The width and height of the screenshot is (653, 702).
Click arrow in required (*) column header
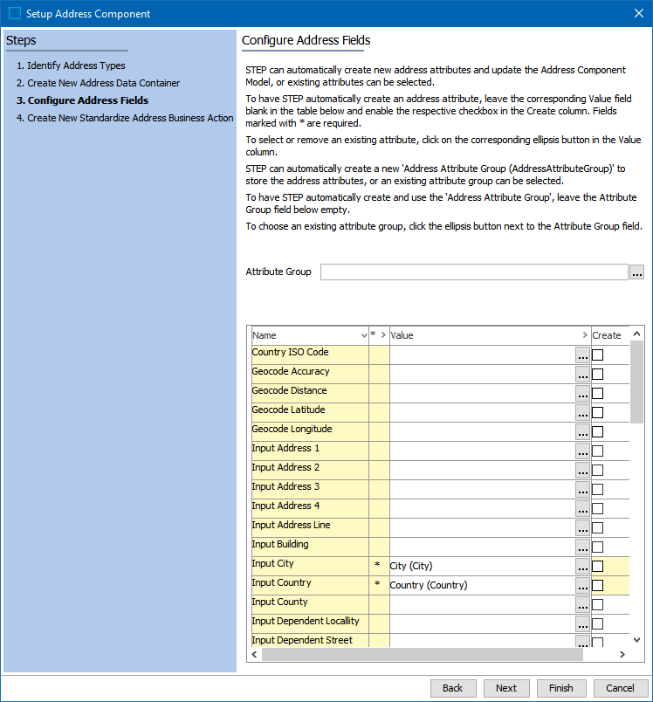click(383, 335)
